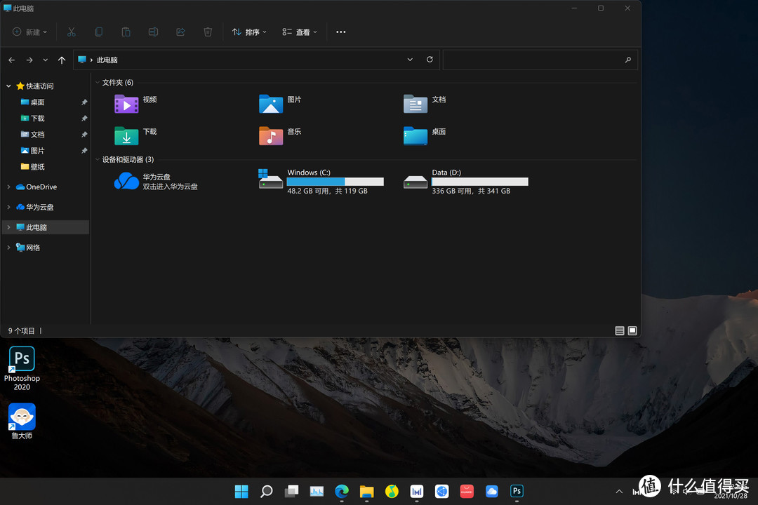Open the 排序 (Sort) dropdown

point(249,32)
